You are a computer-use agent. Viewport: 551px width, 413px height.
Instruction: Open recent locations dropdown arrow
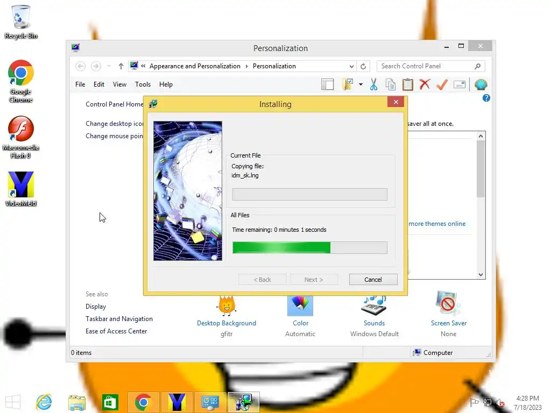(109, 66)
